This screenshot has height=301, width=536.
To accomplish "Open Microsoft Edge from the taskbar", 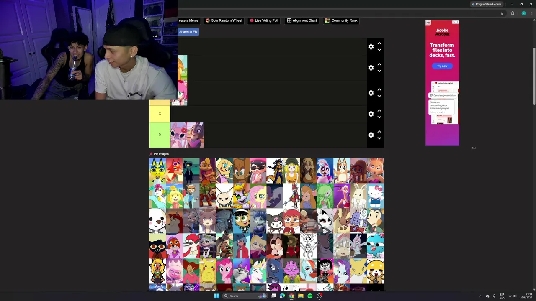I will 282,296.
